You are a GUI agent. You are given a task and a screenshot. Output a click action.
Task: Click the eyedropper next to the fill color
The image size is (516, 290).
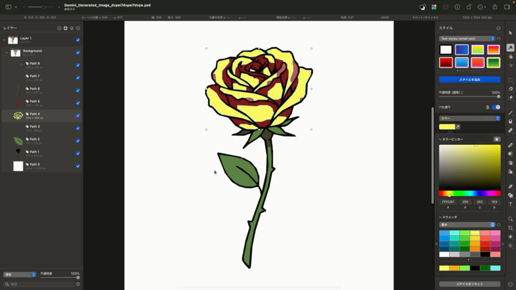(x=458, y=127)
